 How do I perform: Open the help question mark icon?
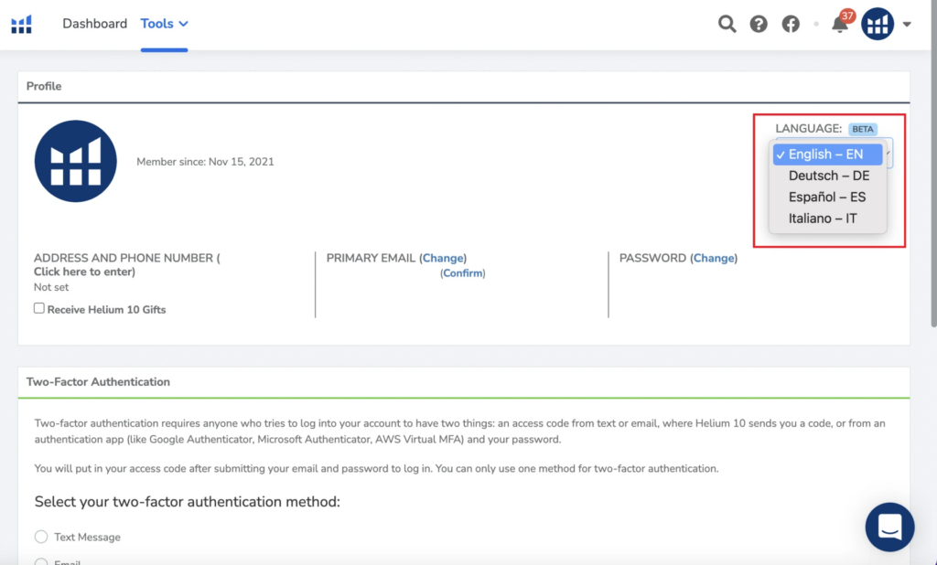pyautogui.click(x=759, y=25)
